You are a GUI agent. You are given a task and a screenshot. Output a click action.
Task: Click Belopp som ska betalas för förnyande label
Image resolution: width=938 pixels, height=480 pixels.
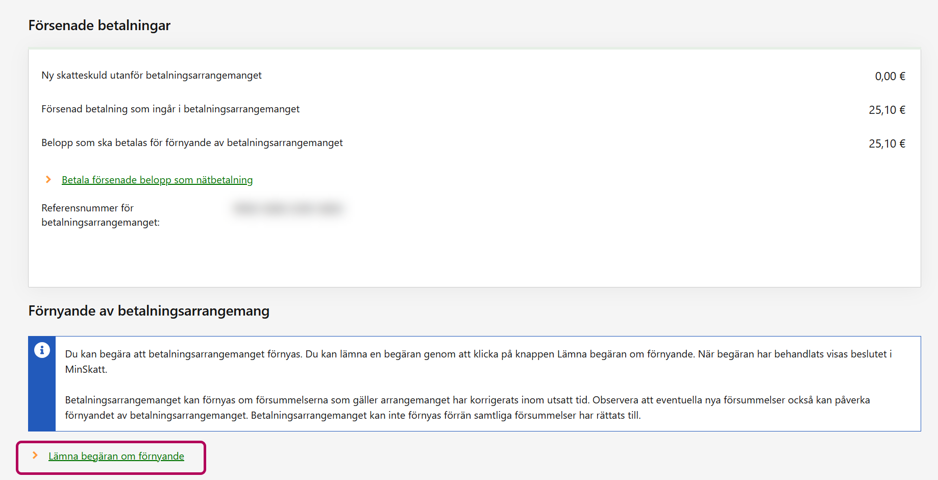point(192,143)
